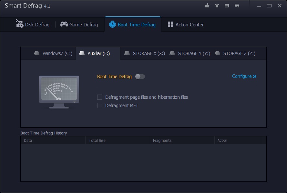This screenshot has height=193, width=287.
Task: Enable the Boot Time Defrag switch
Action: (140, 77)
